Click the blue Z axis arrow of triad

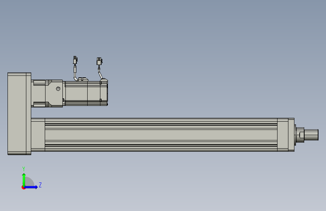31,187
